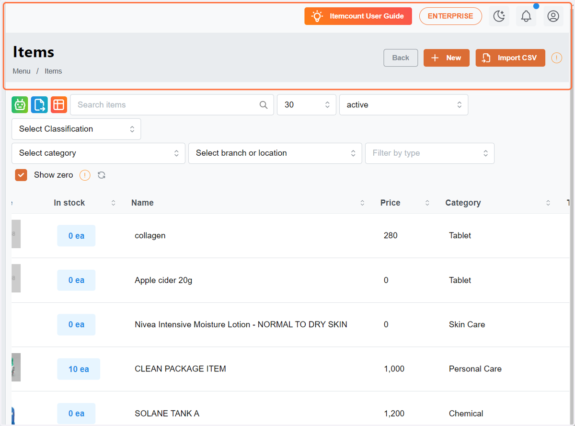575x426 pixels.
Task: Click CLEAN PACKAGE ITEM thumbnail
Action: pyautogui.click(x=16, y=367)
